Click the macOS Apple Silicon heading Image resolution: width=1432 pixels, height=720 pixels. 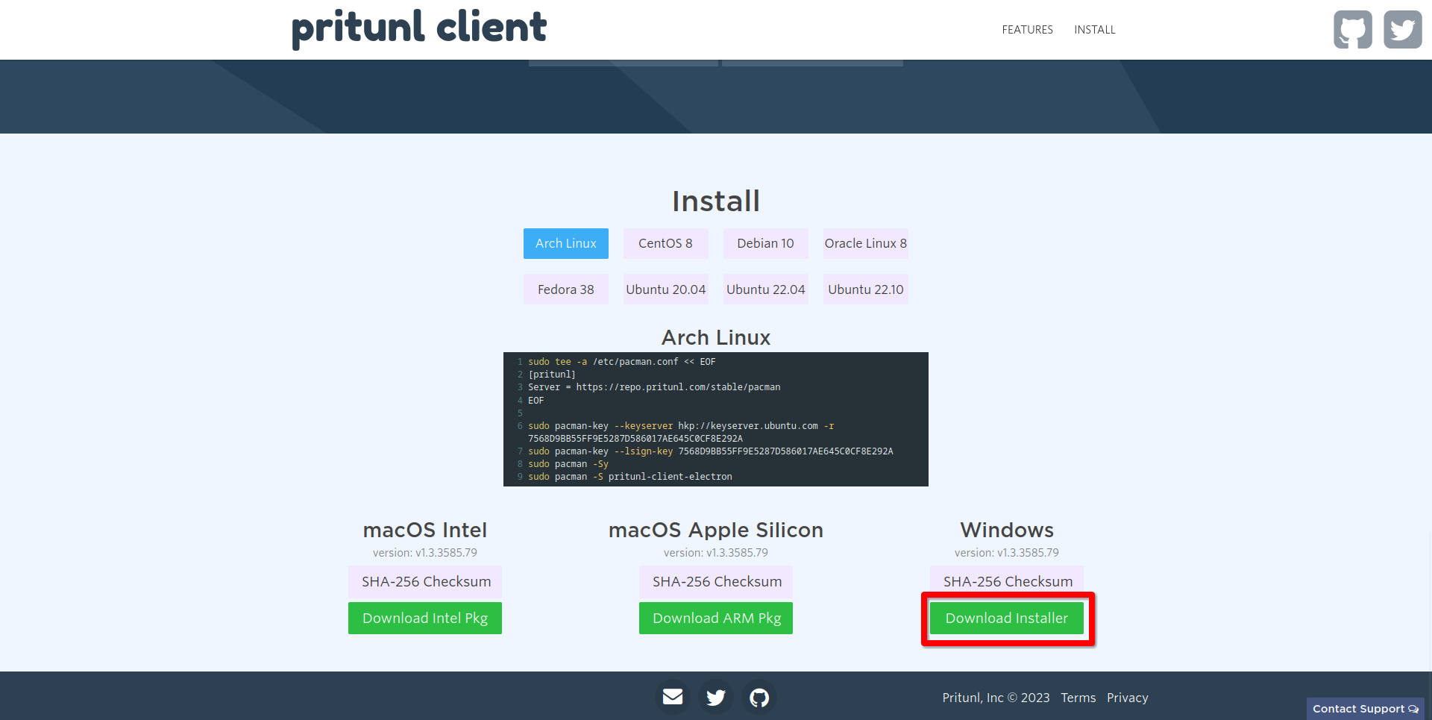(x=716, y=530)
